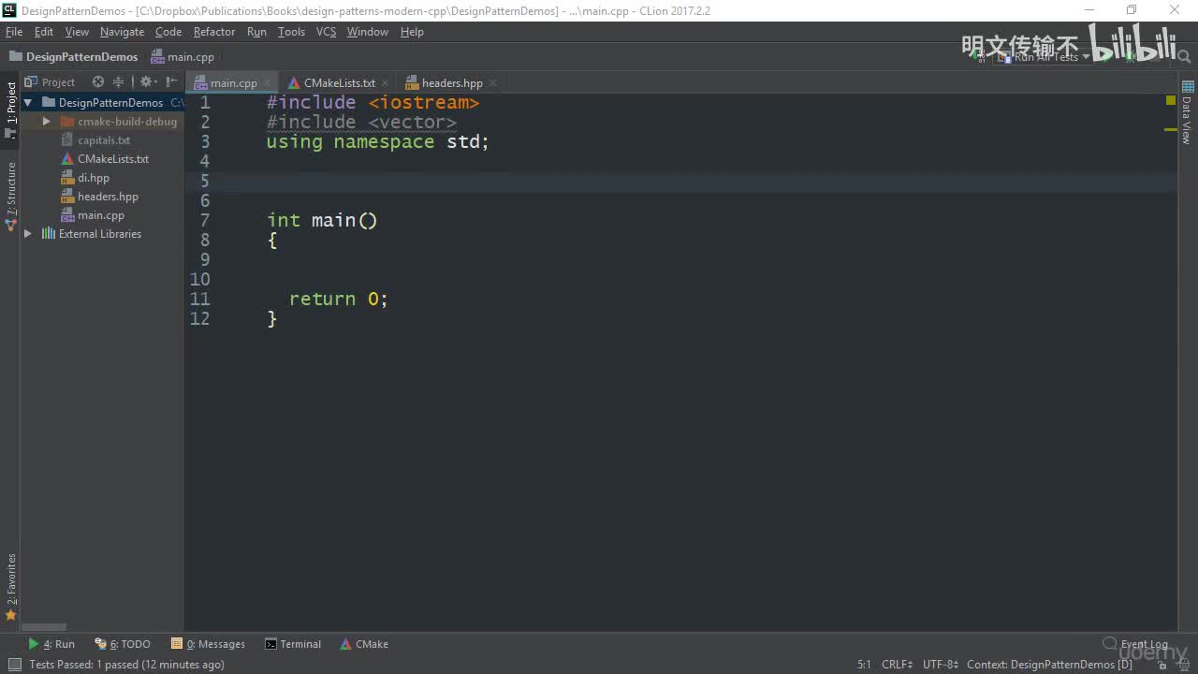Click the build icon left of Run All Tests

click(x=979, y=57)
